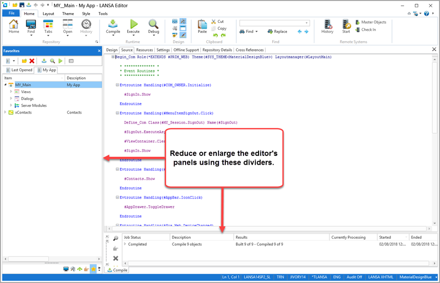Expand the xContacts tree node

click(5, 112)
